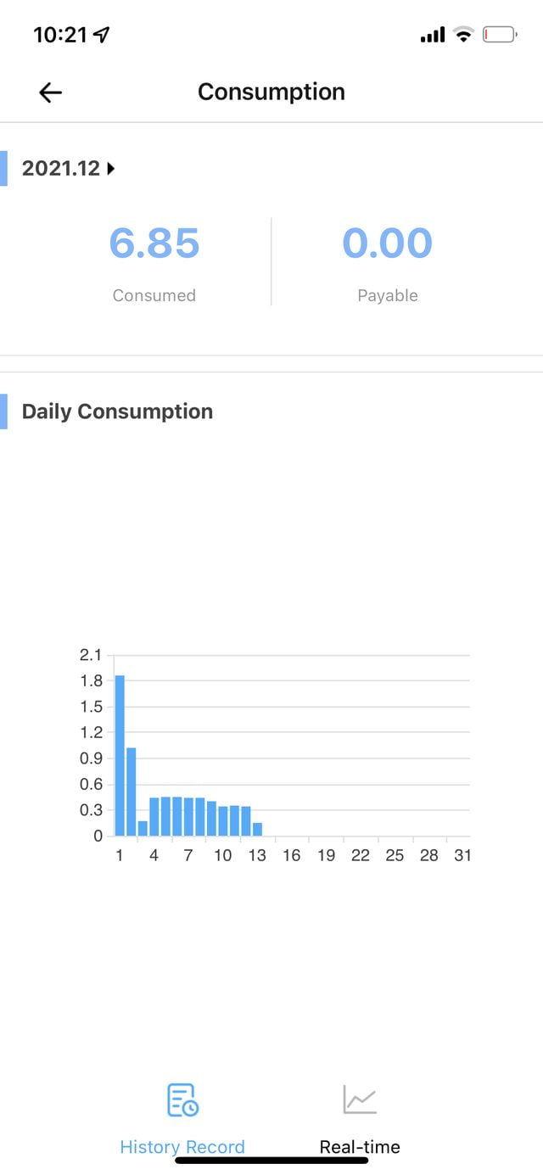
Task: Expand the 2021.12 month selector arrow
Action: coord(110,169)
